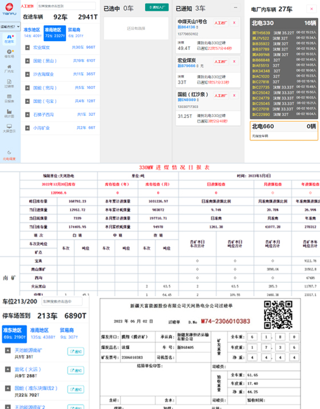The image size is (320, 409).
Task: Open the 厂内车 sidebar icon
Action: tap(9, 69)
